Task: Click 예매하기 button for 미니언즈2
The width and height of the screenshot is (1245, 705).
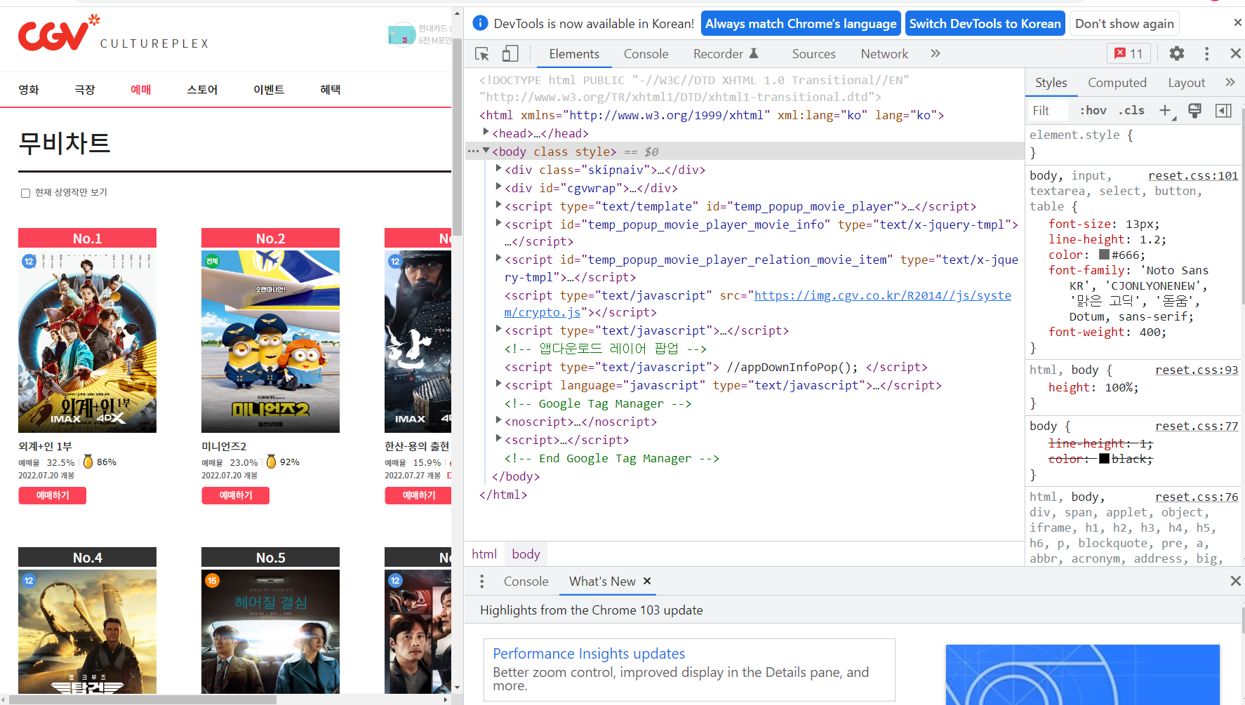Action: click(x=236, y=495)
